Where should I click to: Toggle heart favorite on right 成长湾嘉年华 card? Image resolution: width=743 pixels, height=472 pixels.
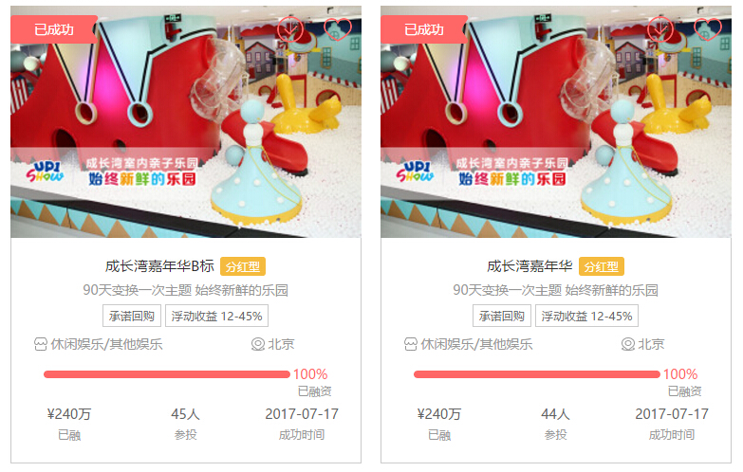708,28
